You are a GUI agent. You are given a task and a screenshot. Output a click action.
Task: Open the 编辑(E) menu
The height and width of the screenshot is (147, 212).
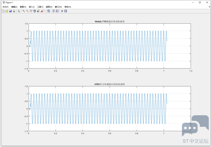coord(14,7)
